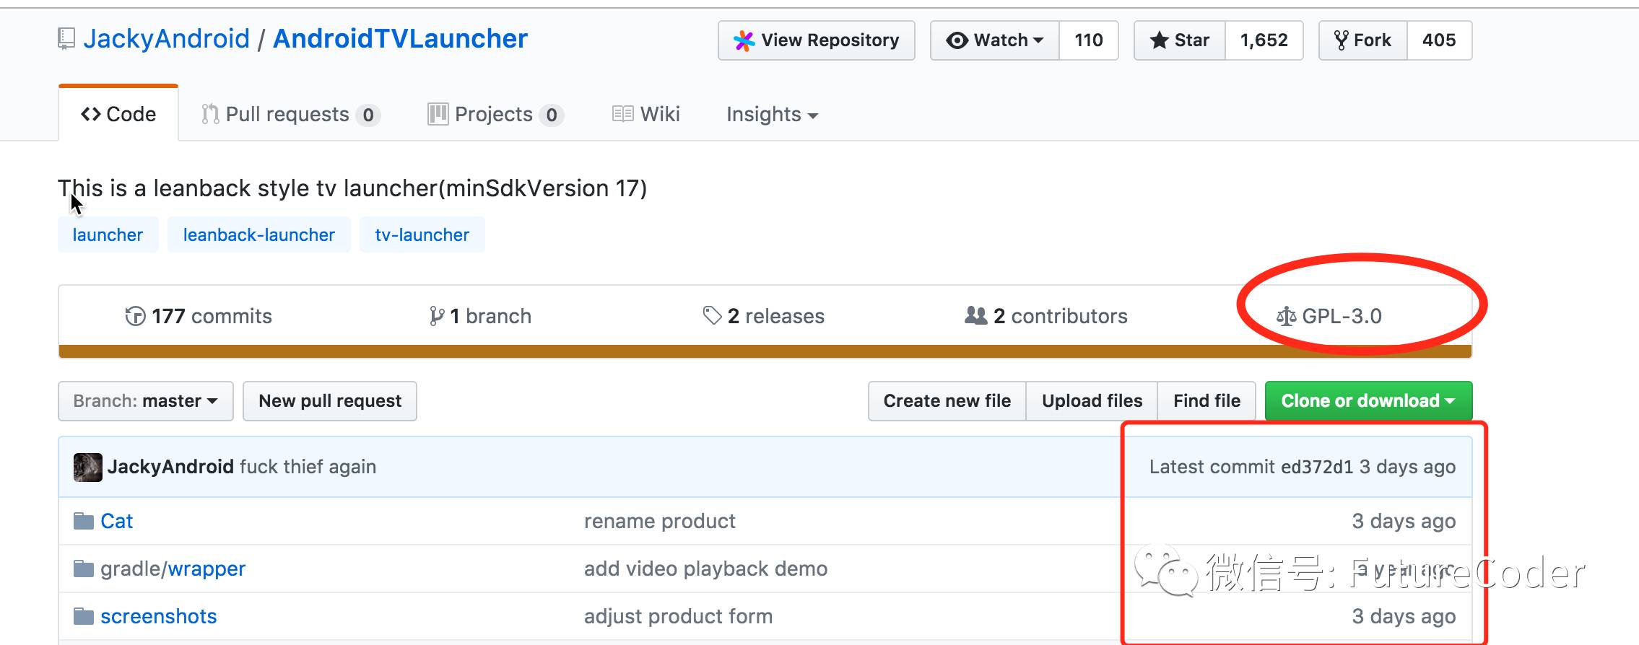Click the language breakdown color bar
Viewport: 1639px width, 645px height.
click(765, 351)
